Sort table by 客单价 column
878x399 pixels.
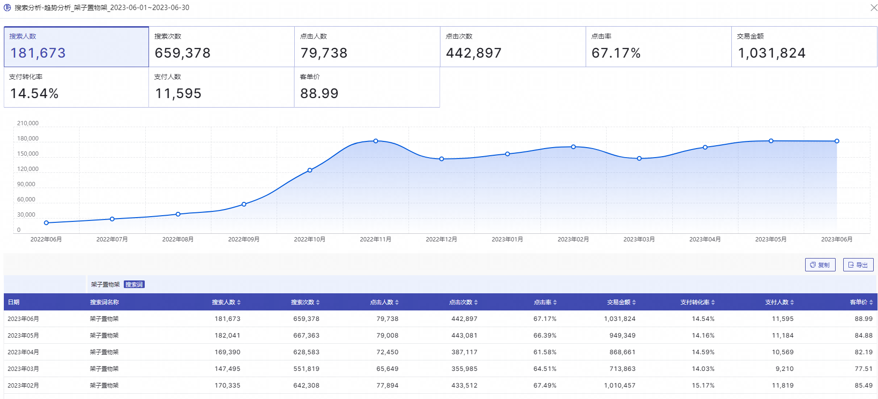point(871,302)
